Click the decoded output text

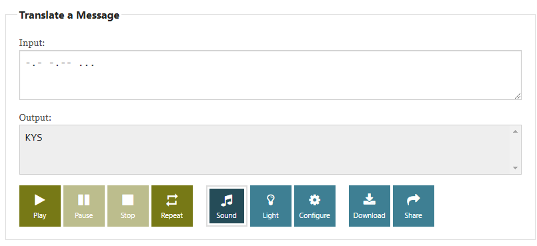(33, 138)
